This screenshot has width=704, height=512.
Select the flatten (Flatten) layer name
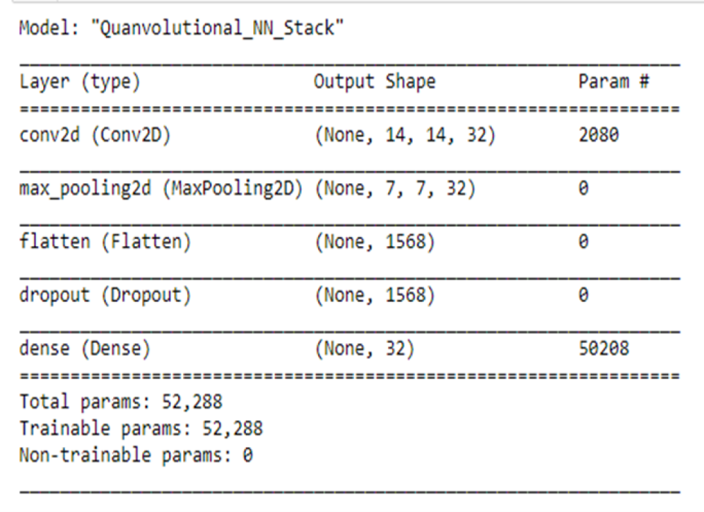tap(105, 242)
